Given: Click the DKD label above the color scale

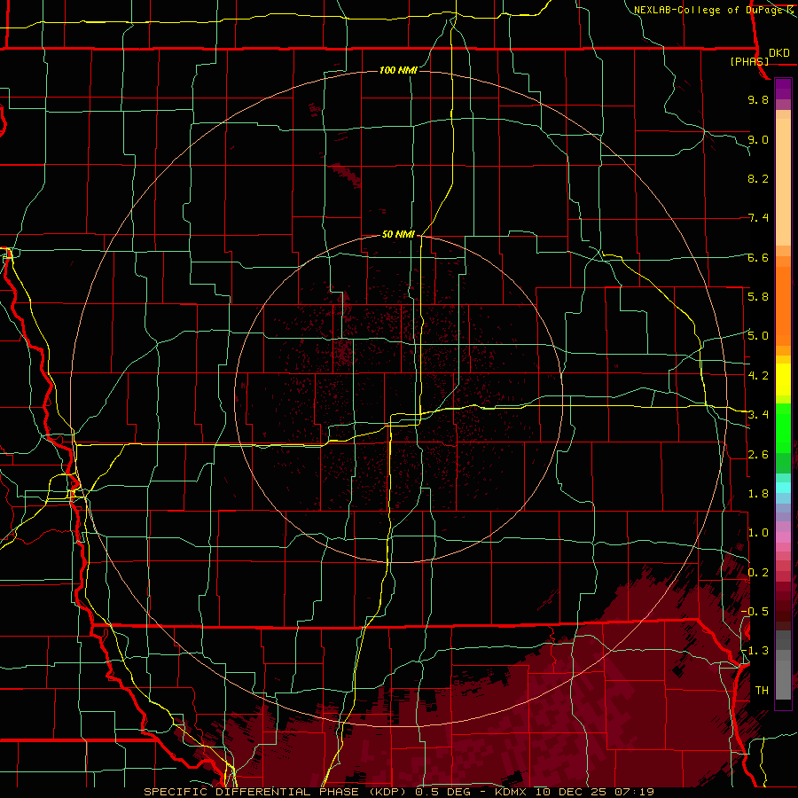Looking at the screenshot, I should coord(779,53).
